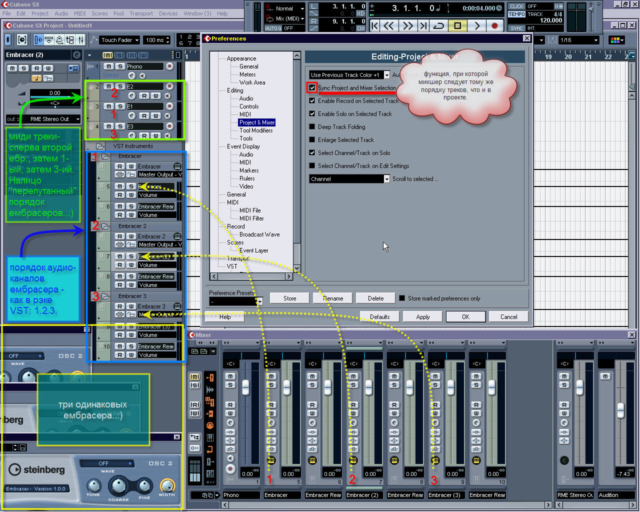Viewport: 640px width, 512px height.
Task: Click the Rewind transport button
Action: coord(389,26)
